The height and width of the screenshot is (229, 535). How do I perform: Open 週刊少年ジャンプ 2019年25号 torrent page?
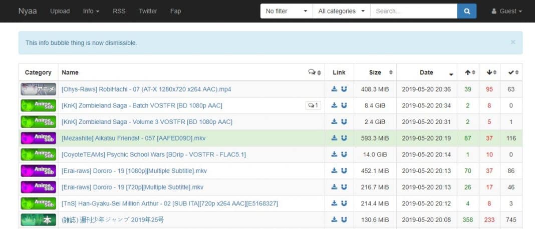(x=113, y=220)
